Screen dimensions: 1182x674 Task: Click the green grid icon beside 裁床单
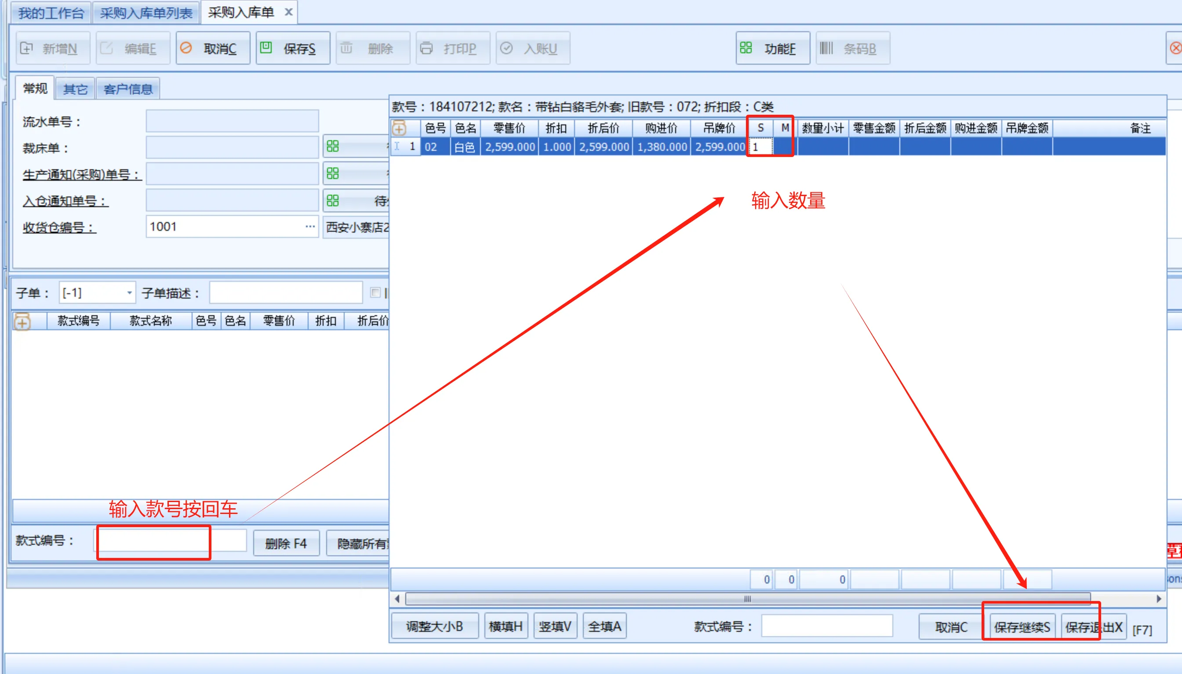[x=333, y=147]
